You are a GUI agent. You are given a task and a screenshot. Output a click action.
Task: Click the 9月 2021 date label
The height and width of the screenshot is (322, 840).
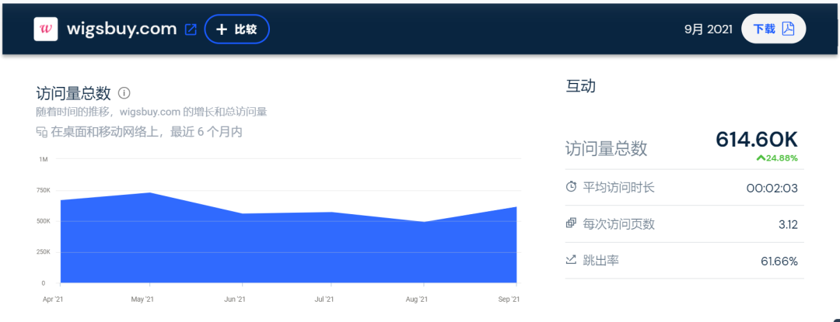tap(708, 29)
